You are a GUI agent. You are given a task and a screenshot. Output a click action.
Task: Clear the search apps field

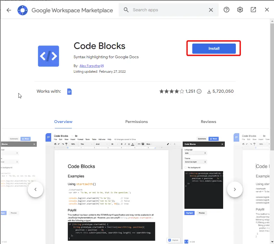[211, 10]
